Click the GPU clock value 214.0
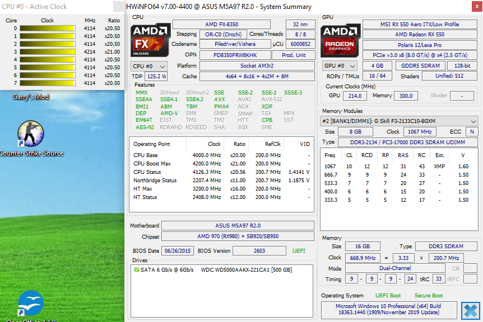The width and height of the screenshot is (483, 322). click(355, 96)
